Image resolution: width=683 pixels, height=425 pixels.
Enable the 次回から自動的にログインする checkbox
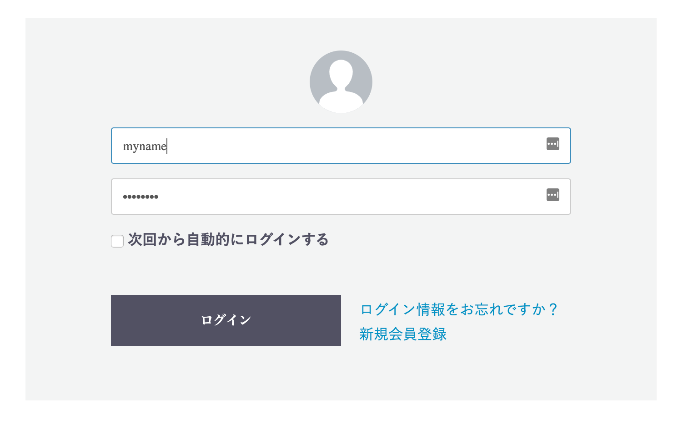pos(117,241)
